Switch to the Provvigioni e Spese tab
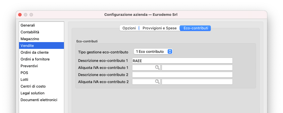 [x=159, y=28]
